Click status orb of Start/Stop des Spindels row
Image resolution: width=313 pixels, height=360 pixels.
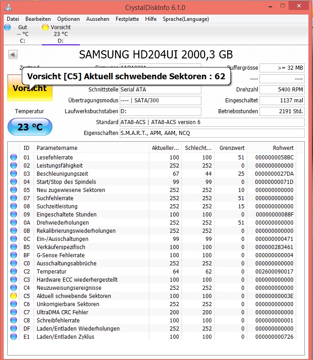[x=14, y=182]
